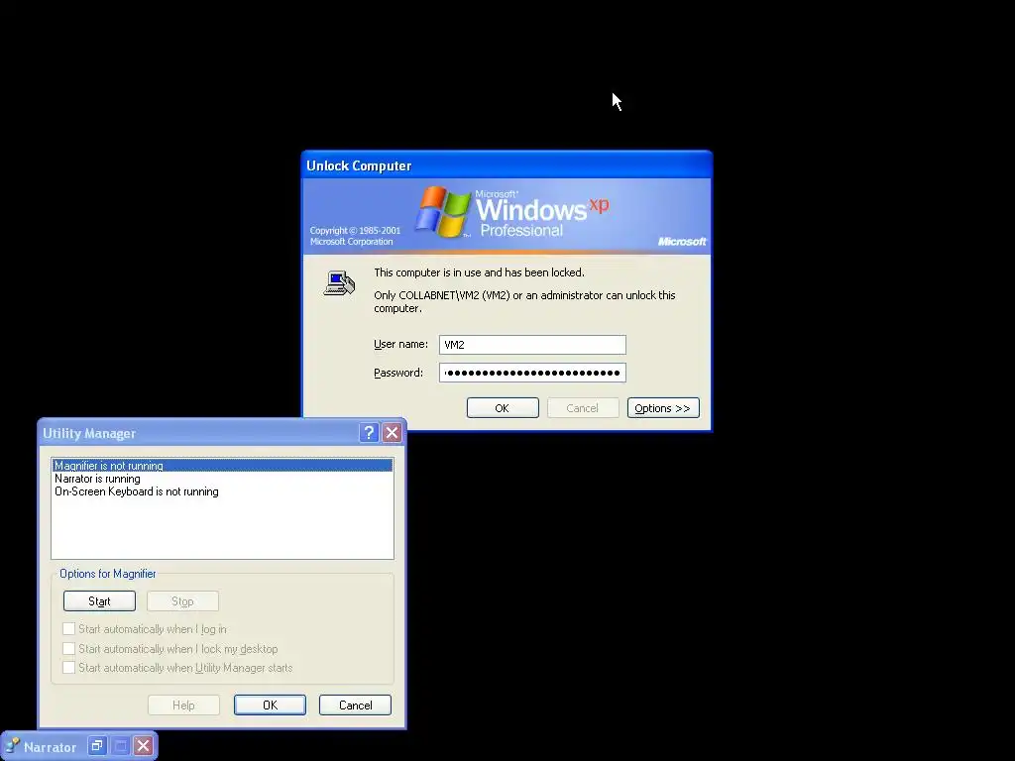Click the locked computer icon in Unlock dialog
Viewport: 1015px width, 761px height.
(339, 283)
